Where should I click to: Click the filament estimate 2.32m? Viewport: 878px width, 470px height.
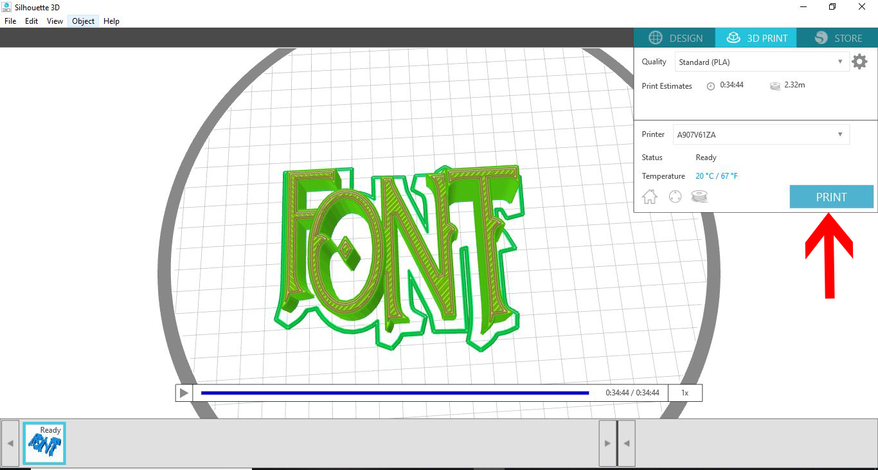tap(794, 85)
